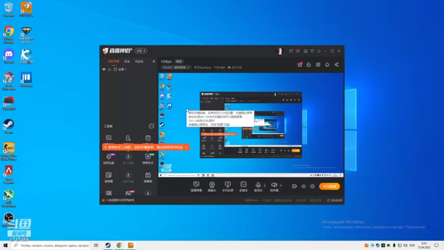Open the layout icon beside the bell
Screen dimensions: 444x250
(318, 64)
